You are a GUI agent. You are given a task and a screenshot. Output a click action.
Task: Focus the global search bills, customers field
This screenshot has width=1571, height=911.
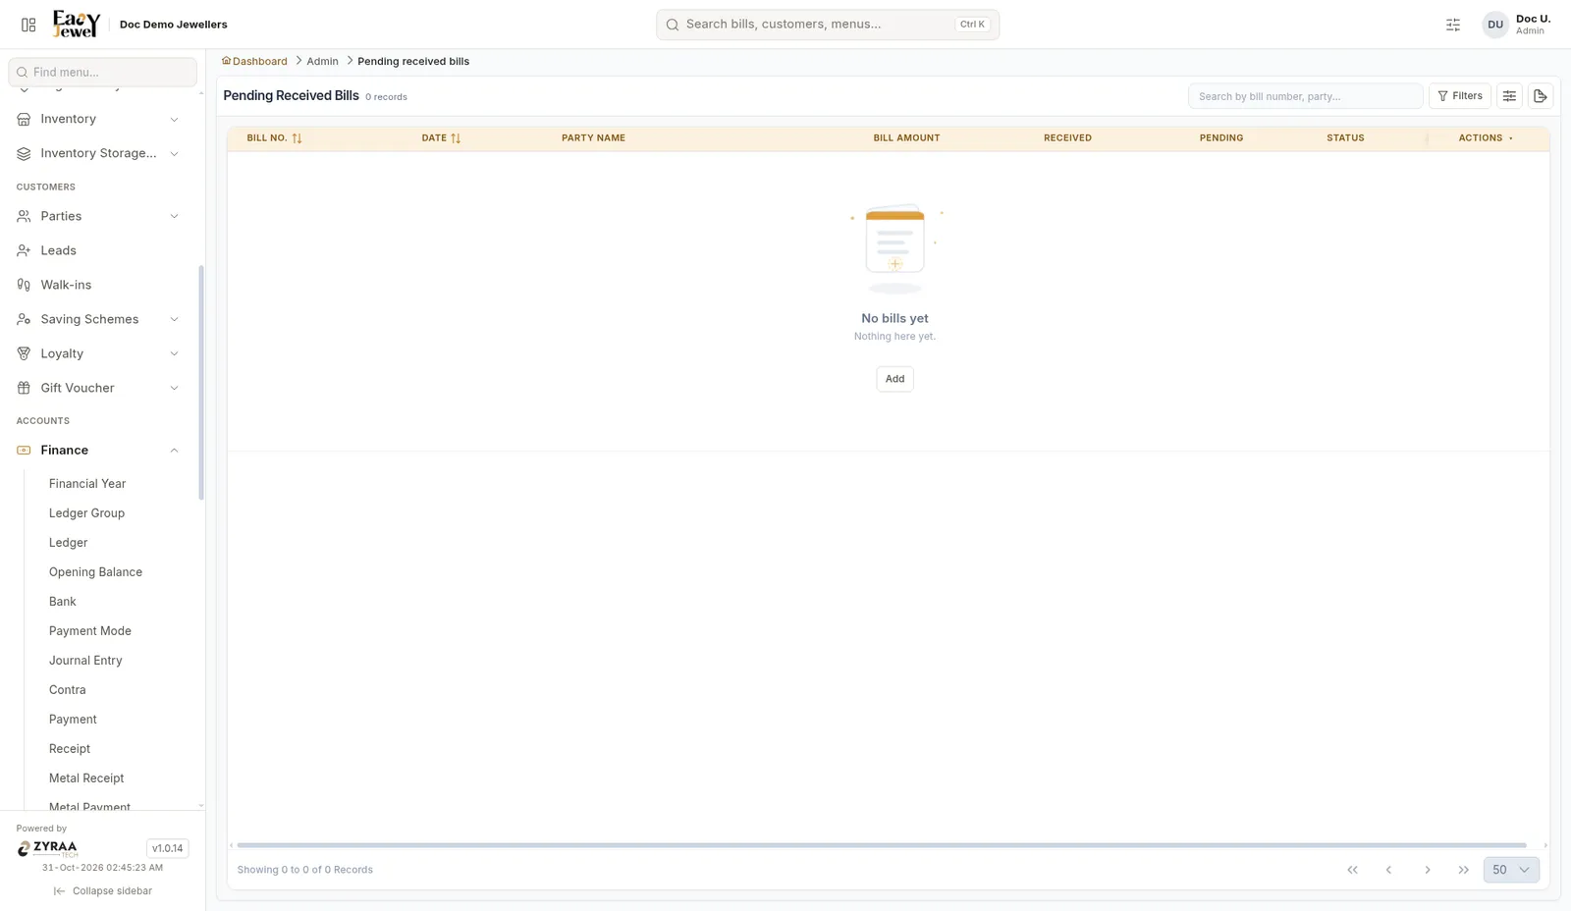click(x=828, y=25)
